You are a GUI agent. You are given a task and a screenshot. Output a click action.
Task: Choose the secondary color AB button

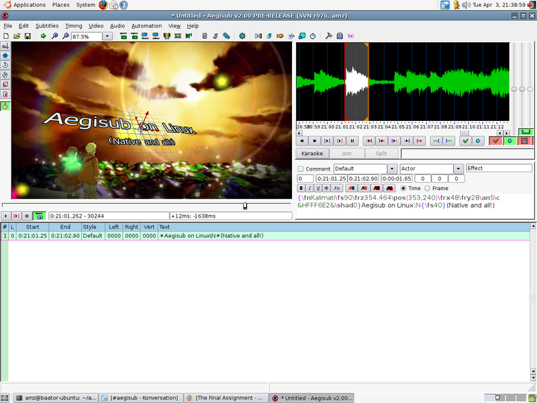click(364, 188)
